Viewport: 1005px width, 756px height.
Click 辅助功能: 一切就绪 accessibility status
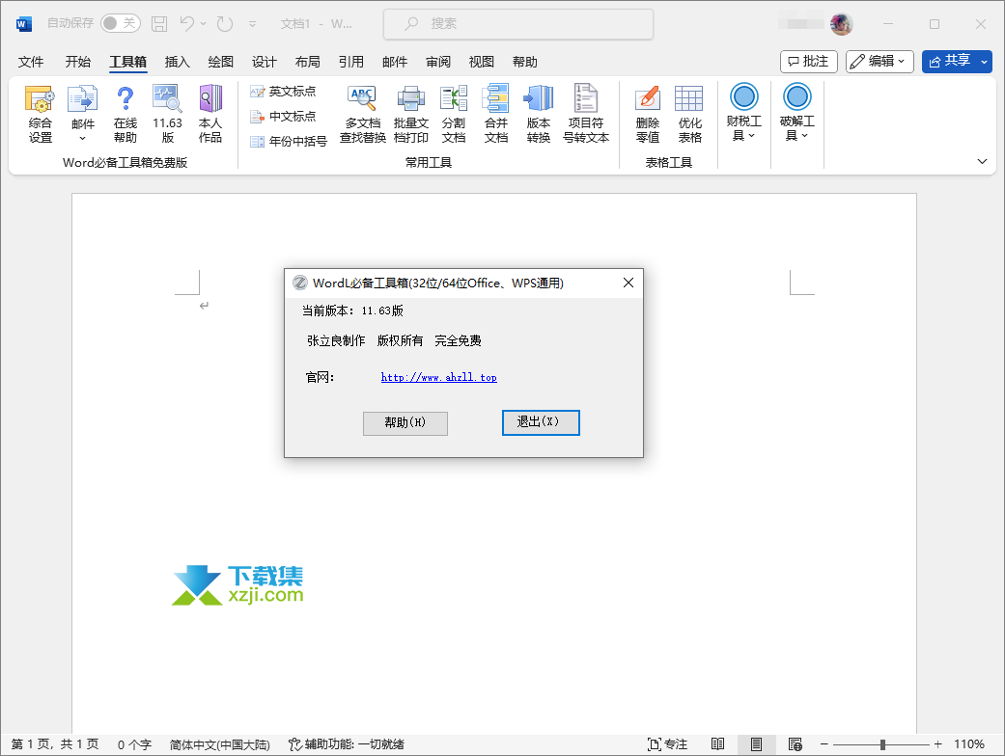pos(347,744)
